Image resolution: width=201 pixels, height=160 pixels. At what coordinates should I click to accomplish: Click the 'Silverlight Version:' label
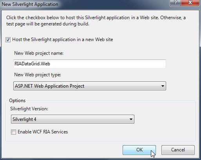(29, 109)
